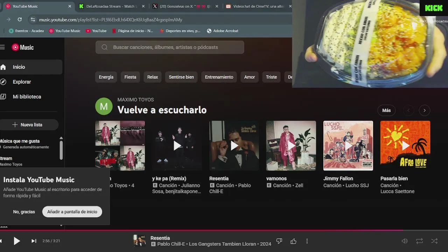This screenshot has height=252, width=448.
Task: Filter by Sentirse bien chip
Action: pyautogui.click(x=181, y=77)
